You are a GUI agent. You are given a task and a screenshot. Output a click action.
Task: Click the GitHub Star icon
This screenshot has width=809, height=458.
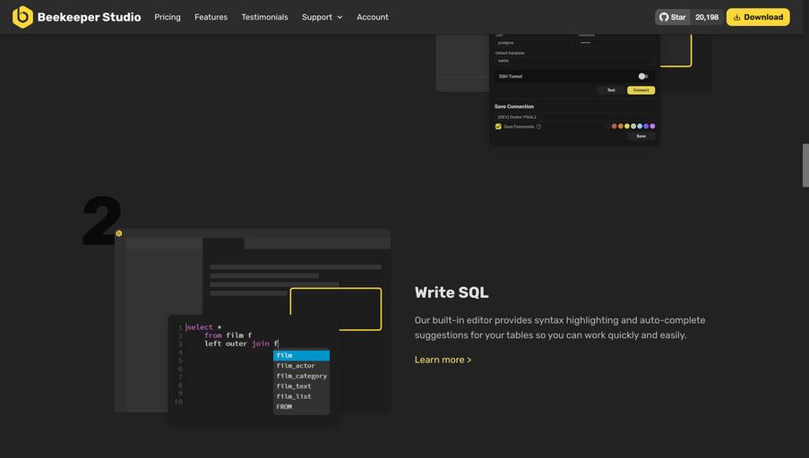(664, 17)
